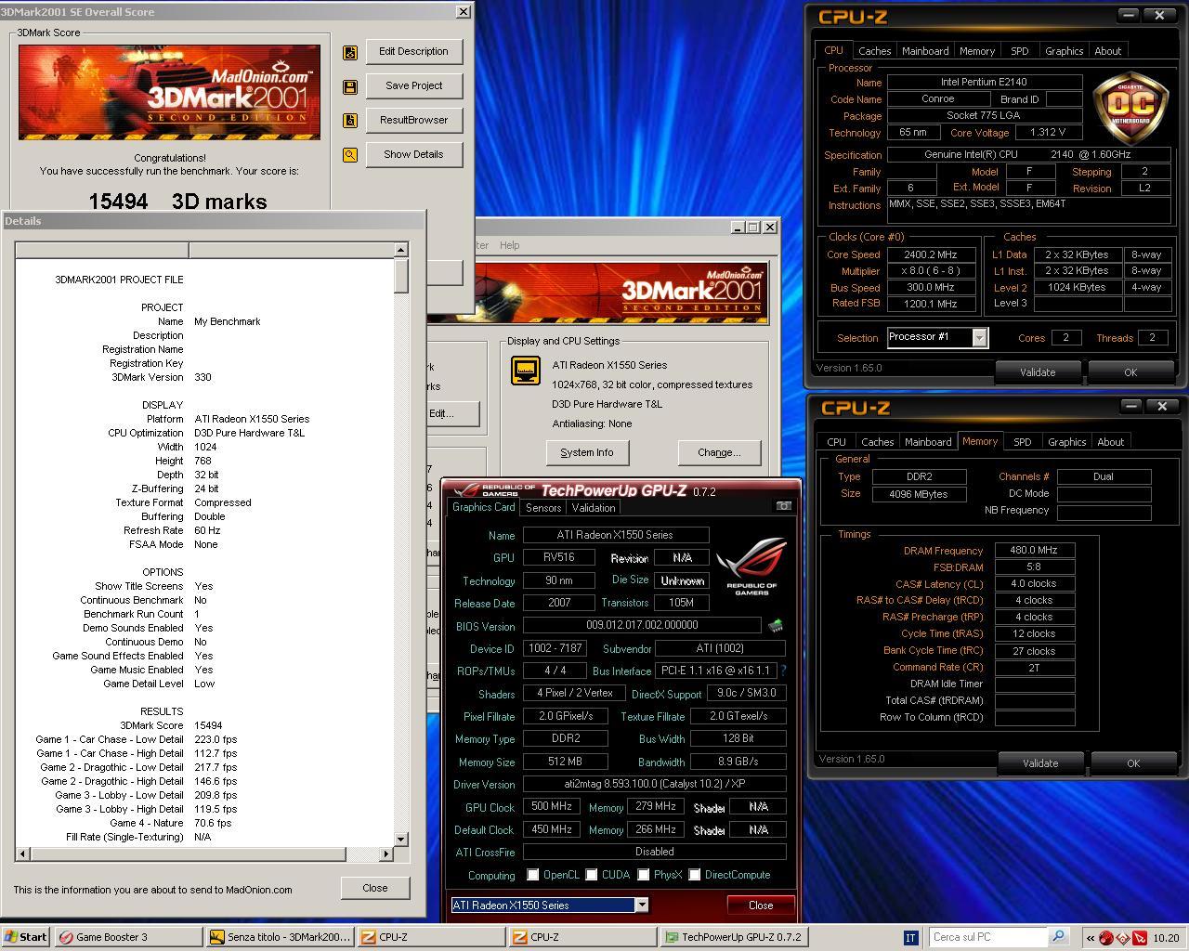Click the Details list scroll down arrow

[x=401, y=839]
